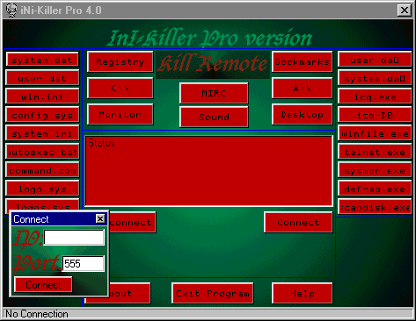Click the defrag.exe button
The image size is (416, 321).
[375, 189]
